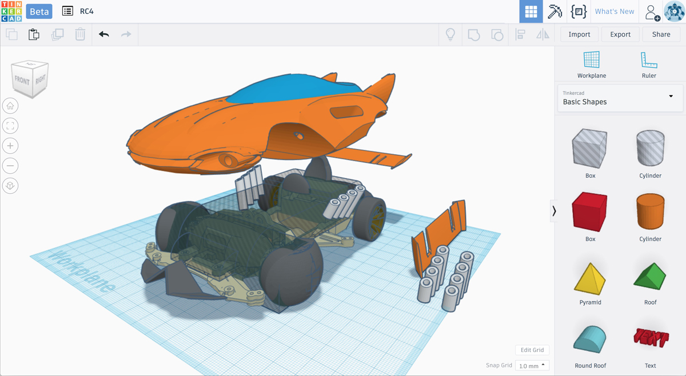Click the Tinkercad logo icon
The width and height of the screenshot is (686, 376).
(x=11, y=11)
